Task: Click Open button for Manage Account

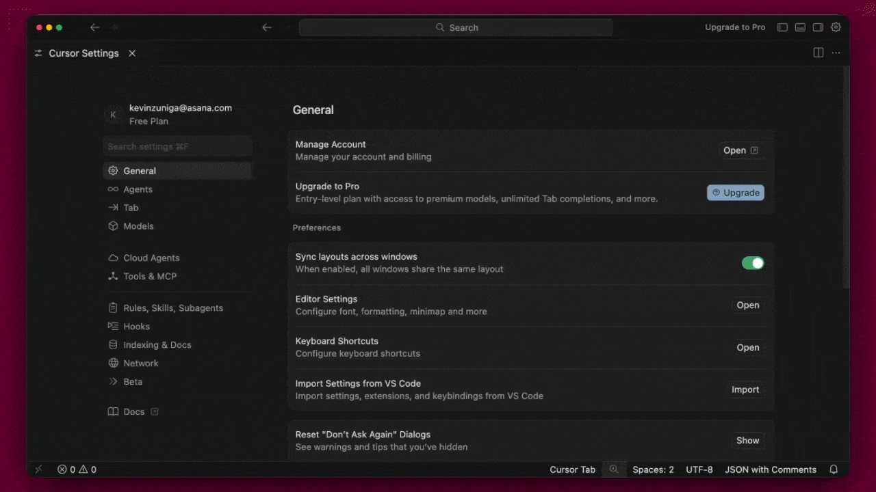Action: pos(741,150)
